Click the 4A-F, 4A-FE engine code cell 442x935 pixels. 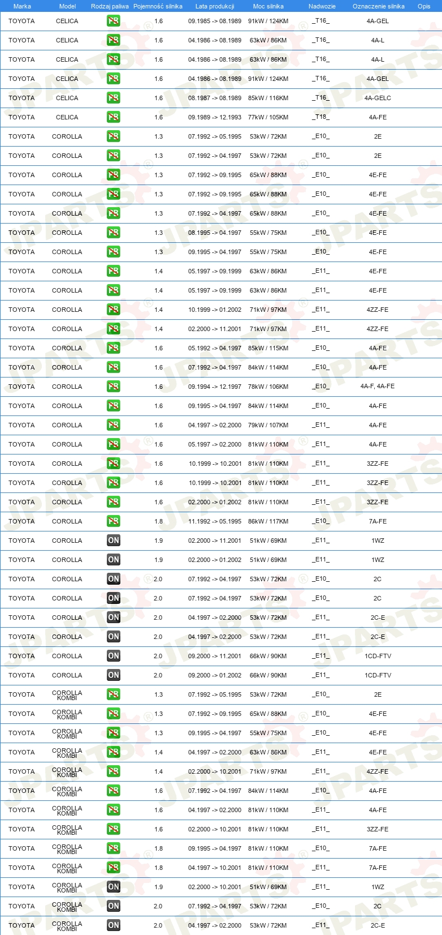click(378, 387)
